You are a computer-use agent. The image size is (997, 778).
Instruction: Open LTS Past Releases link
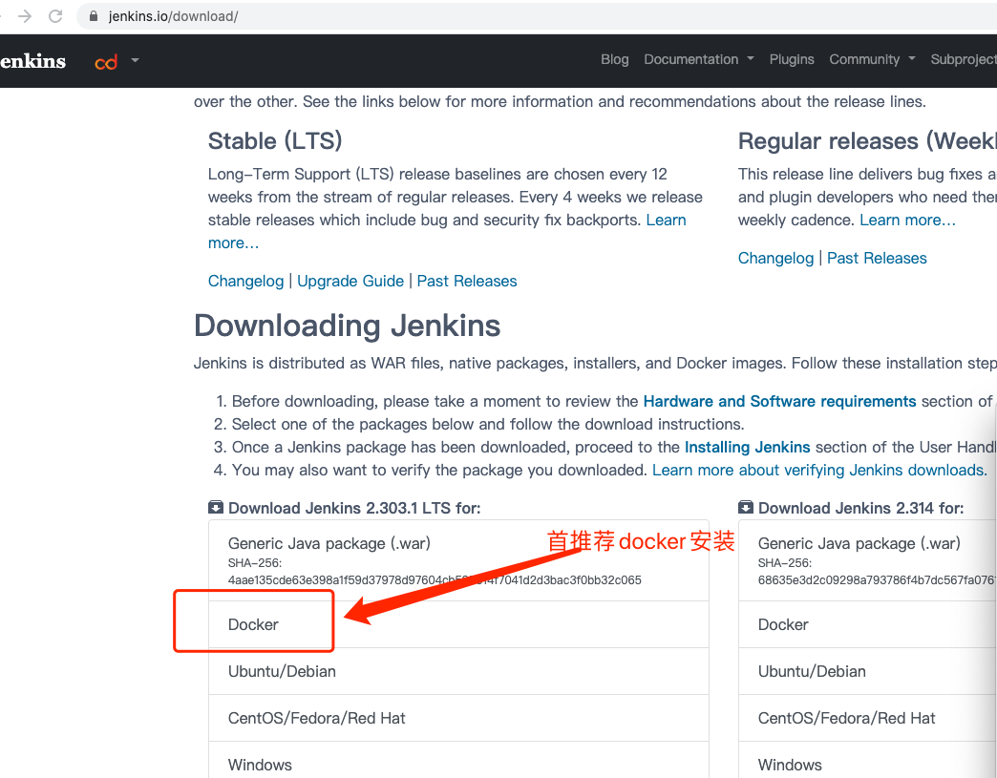point(467,281)
